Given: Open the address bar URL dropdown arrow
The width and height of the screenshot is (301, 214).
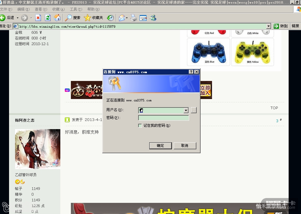Looking at the screenshot, I should 268,26.
